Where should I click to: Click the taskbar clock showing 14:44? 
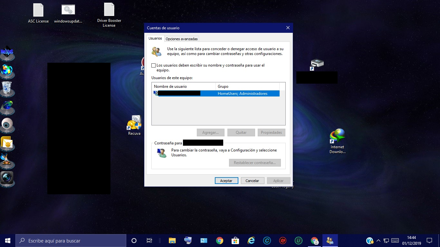coord(411,241)
